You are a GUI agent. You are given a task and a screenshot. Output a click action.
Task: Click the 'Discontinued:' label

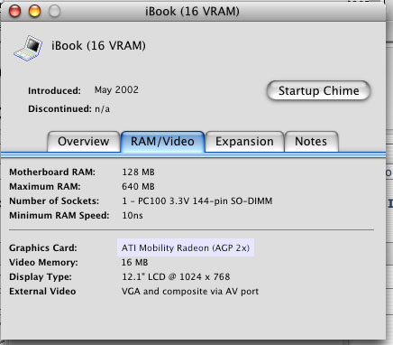[59, 108]
